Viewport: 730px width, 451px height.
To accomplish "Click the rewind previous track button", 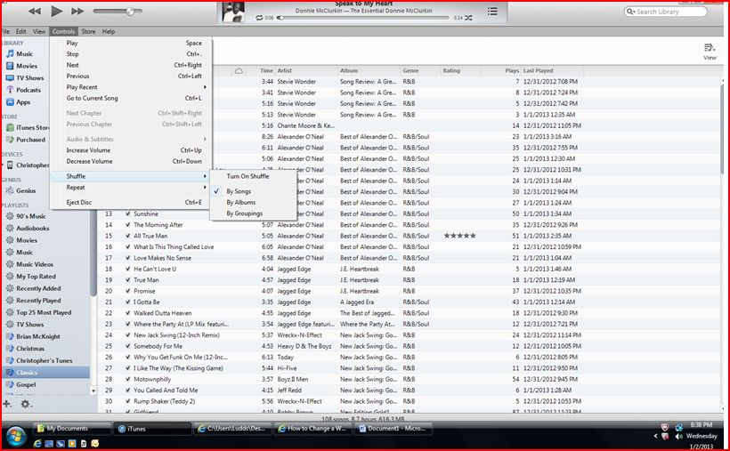I will coord(35,12).
